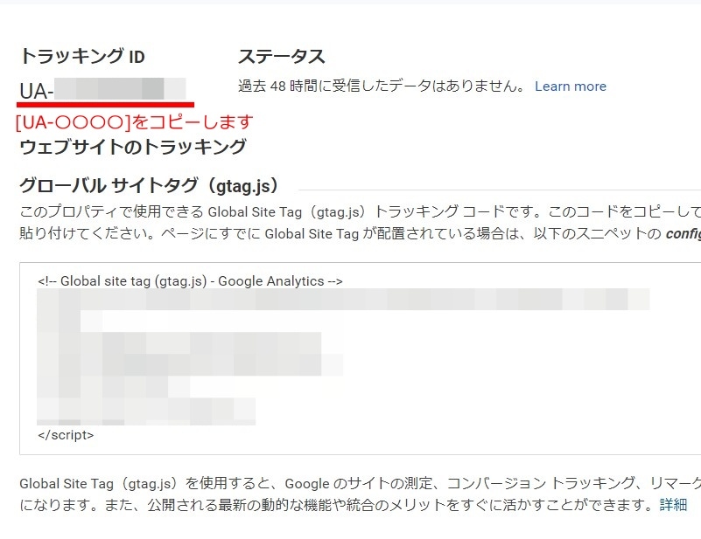Click the Learn more link
701x539 pixels.
click(x=570, y=86)
